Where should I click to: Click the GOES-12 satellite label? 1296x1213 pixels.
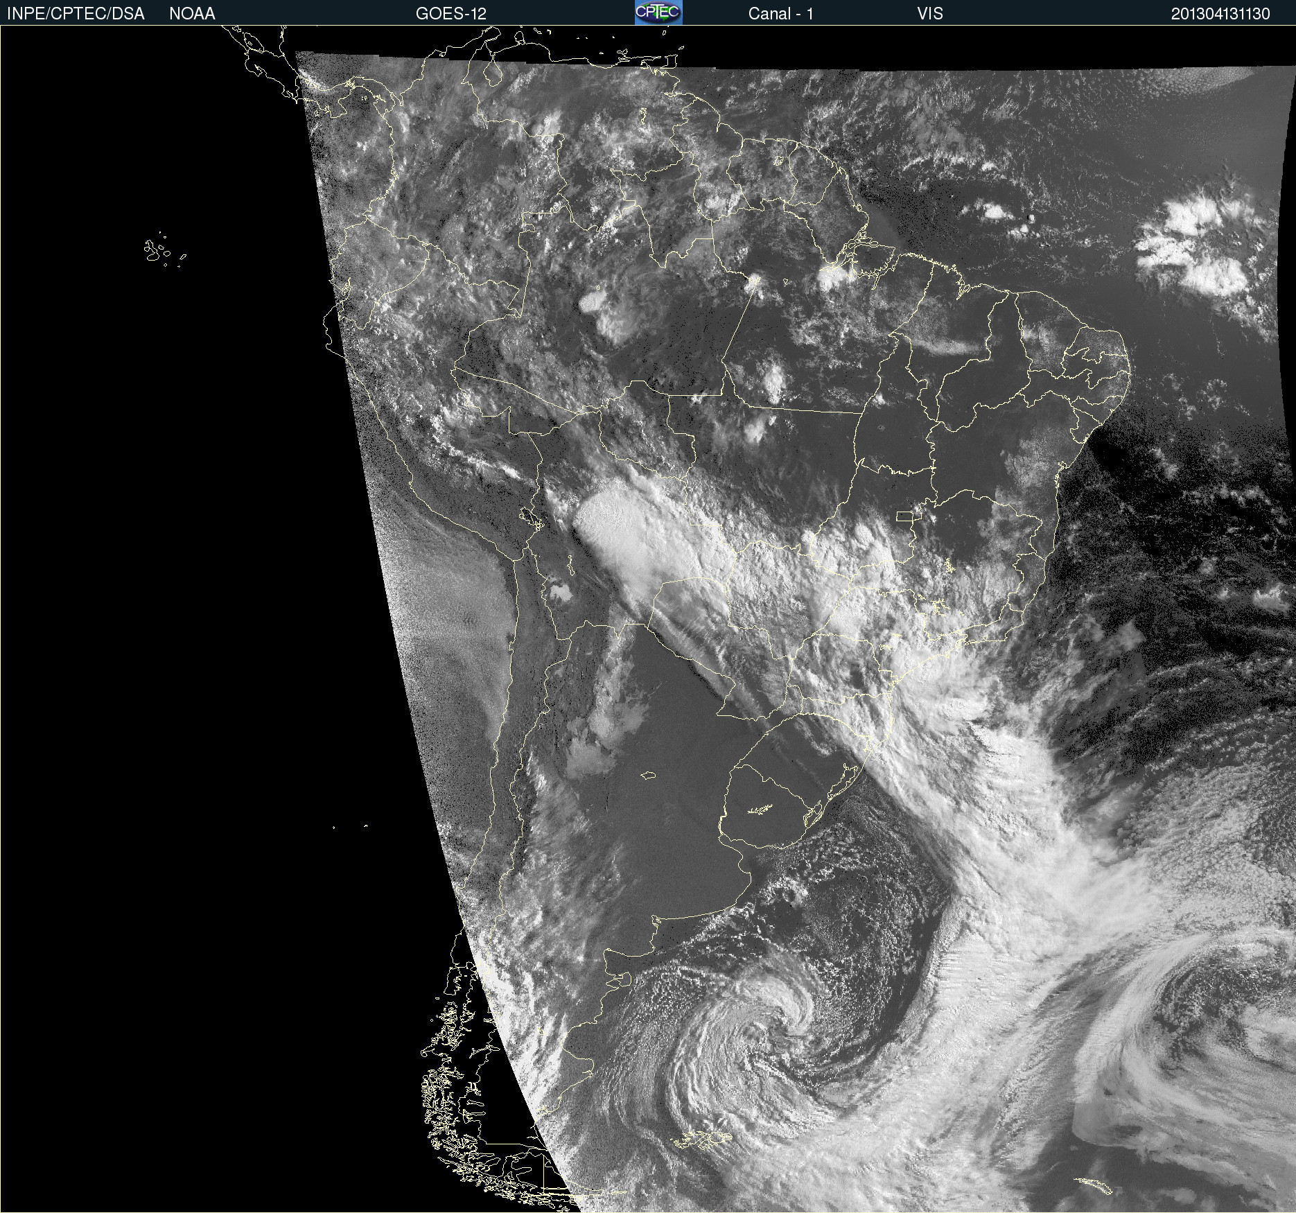451,14
